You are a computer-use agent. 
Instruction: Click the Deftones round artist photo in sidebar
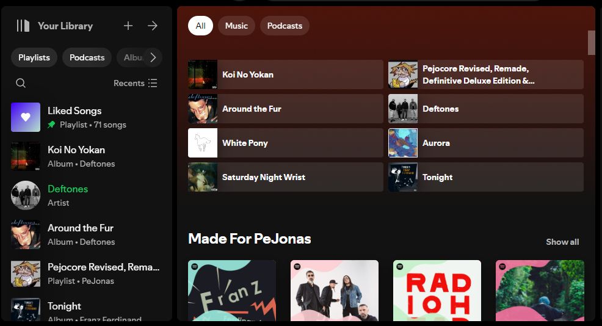tap(26, 195)
